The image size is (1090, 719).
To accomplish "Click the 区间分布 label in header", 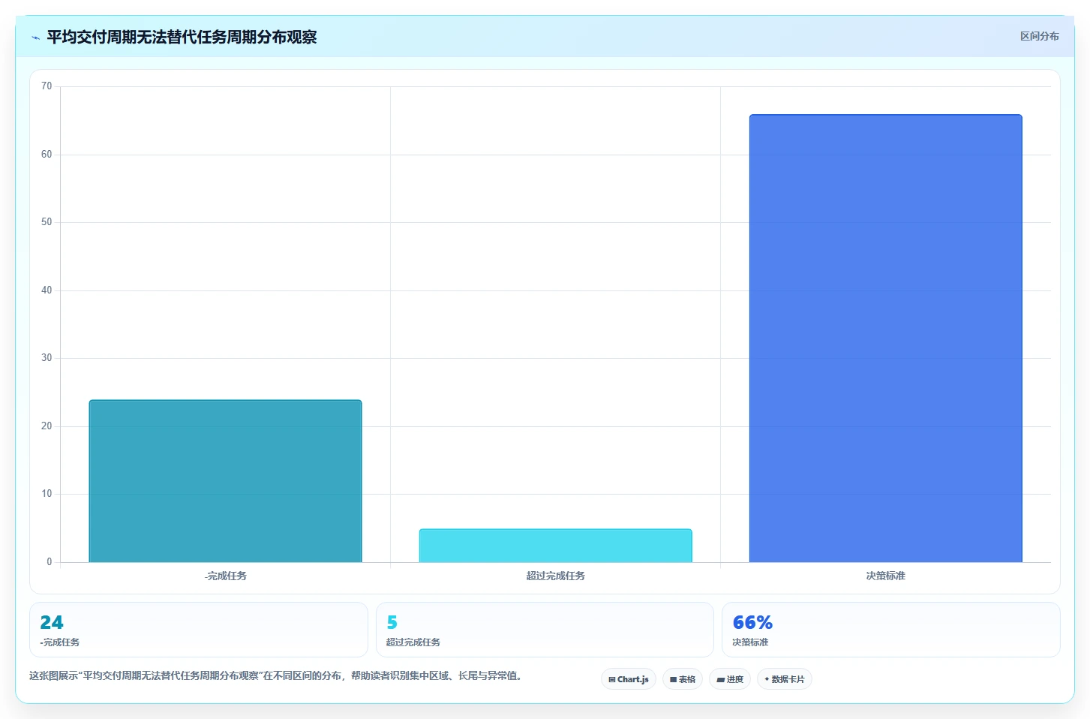I will pyautogui.click(x=1039, y=36).
